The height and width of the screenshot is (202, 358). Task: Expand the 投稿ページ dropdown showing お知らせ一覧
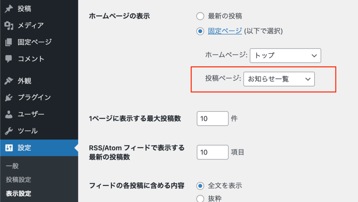[279, 79]
